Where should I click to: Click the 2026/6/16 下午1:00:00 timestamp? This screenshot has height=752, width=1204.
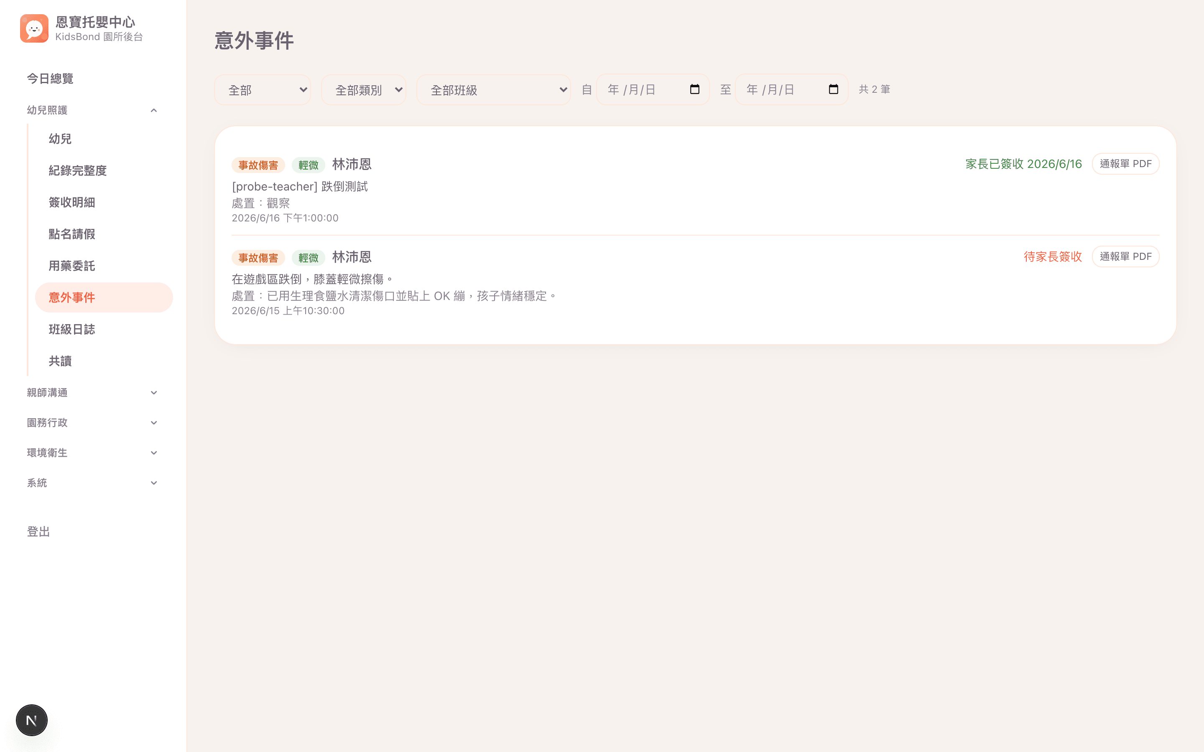pos(285,218)
